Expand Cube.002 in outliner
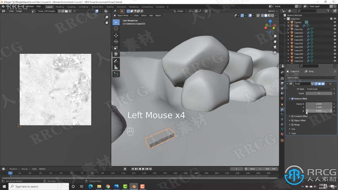The image size is (338, 190). pos(288,33)
